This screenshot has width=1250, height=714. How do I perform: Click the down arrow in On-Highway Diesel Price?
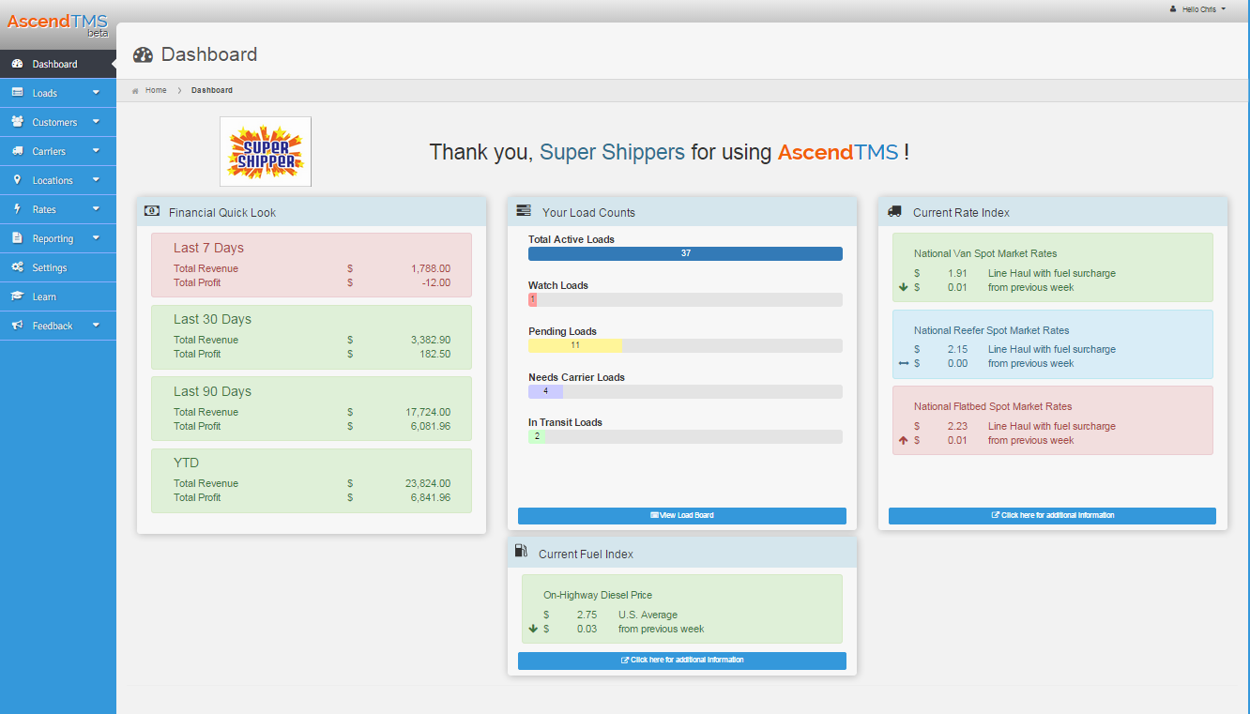click(x=533, y=629)
